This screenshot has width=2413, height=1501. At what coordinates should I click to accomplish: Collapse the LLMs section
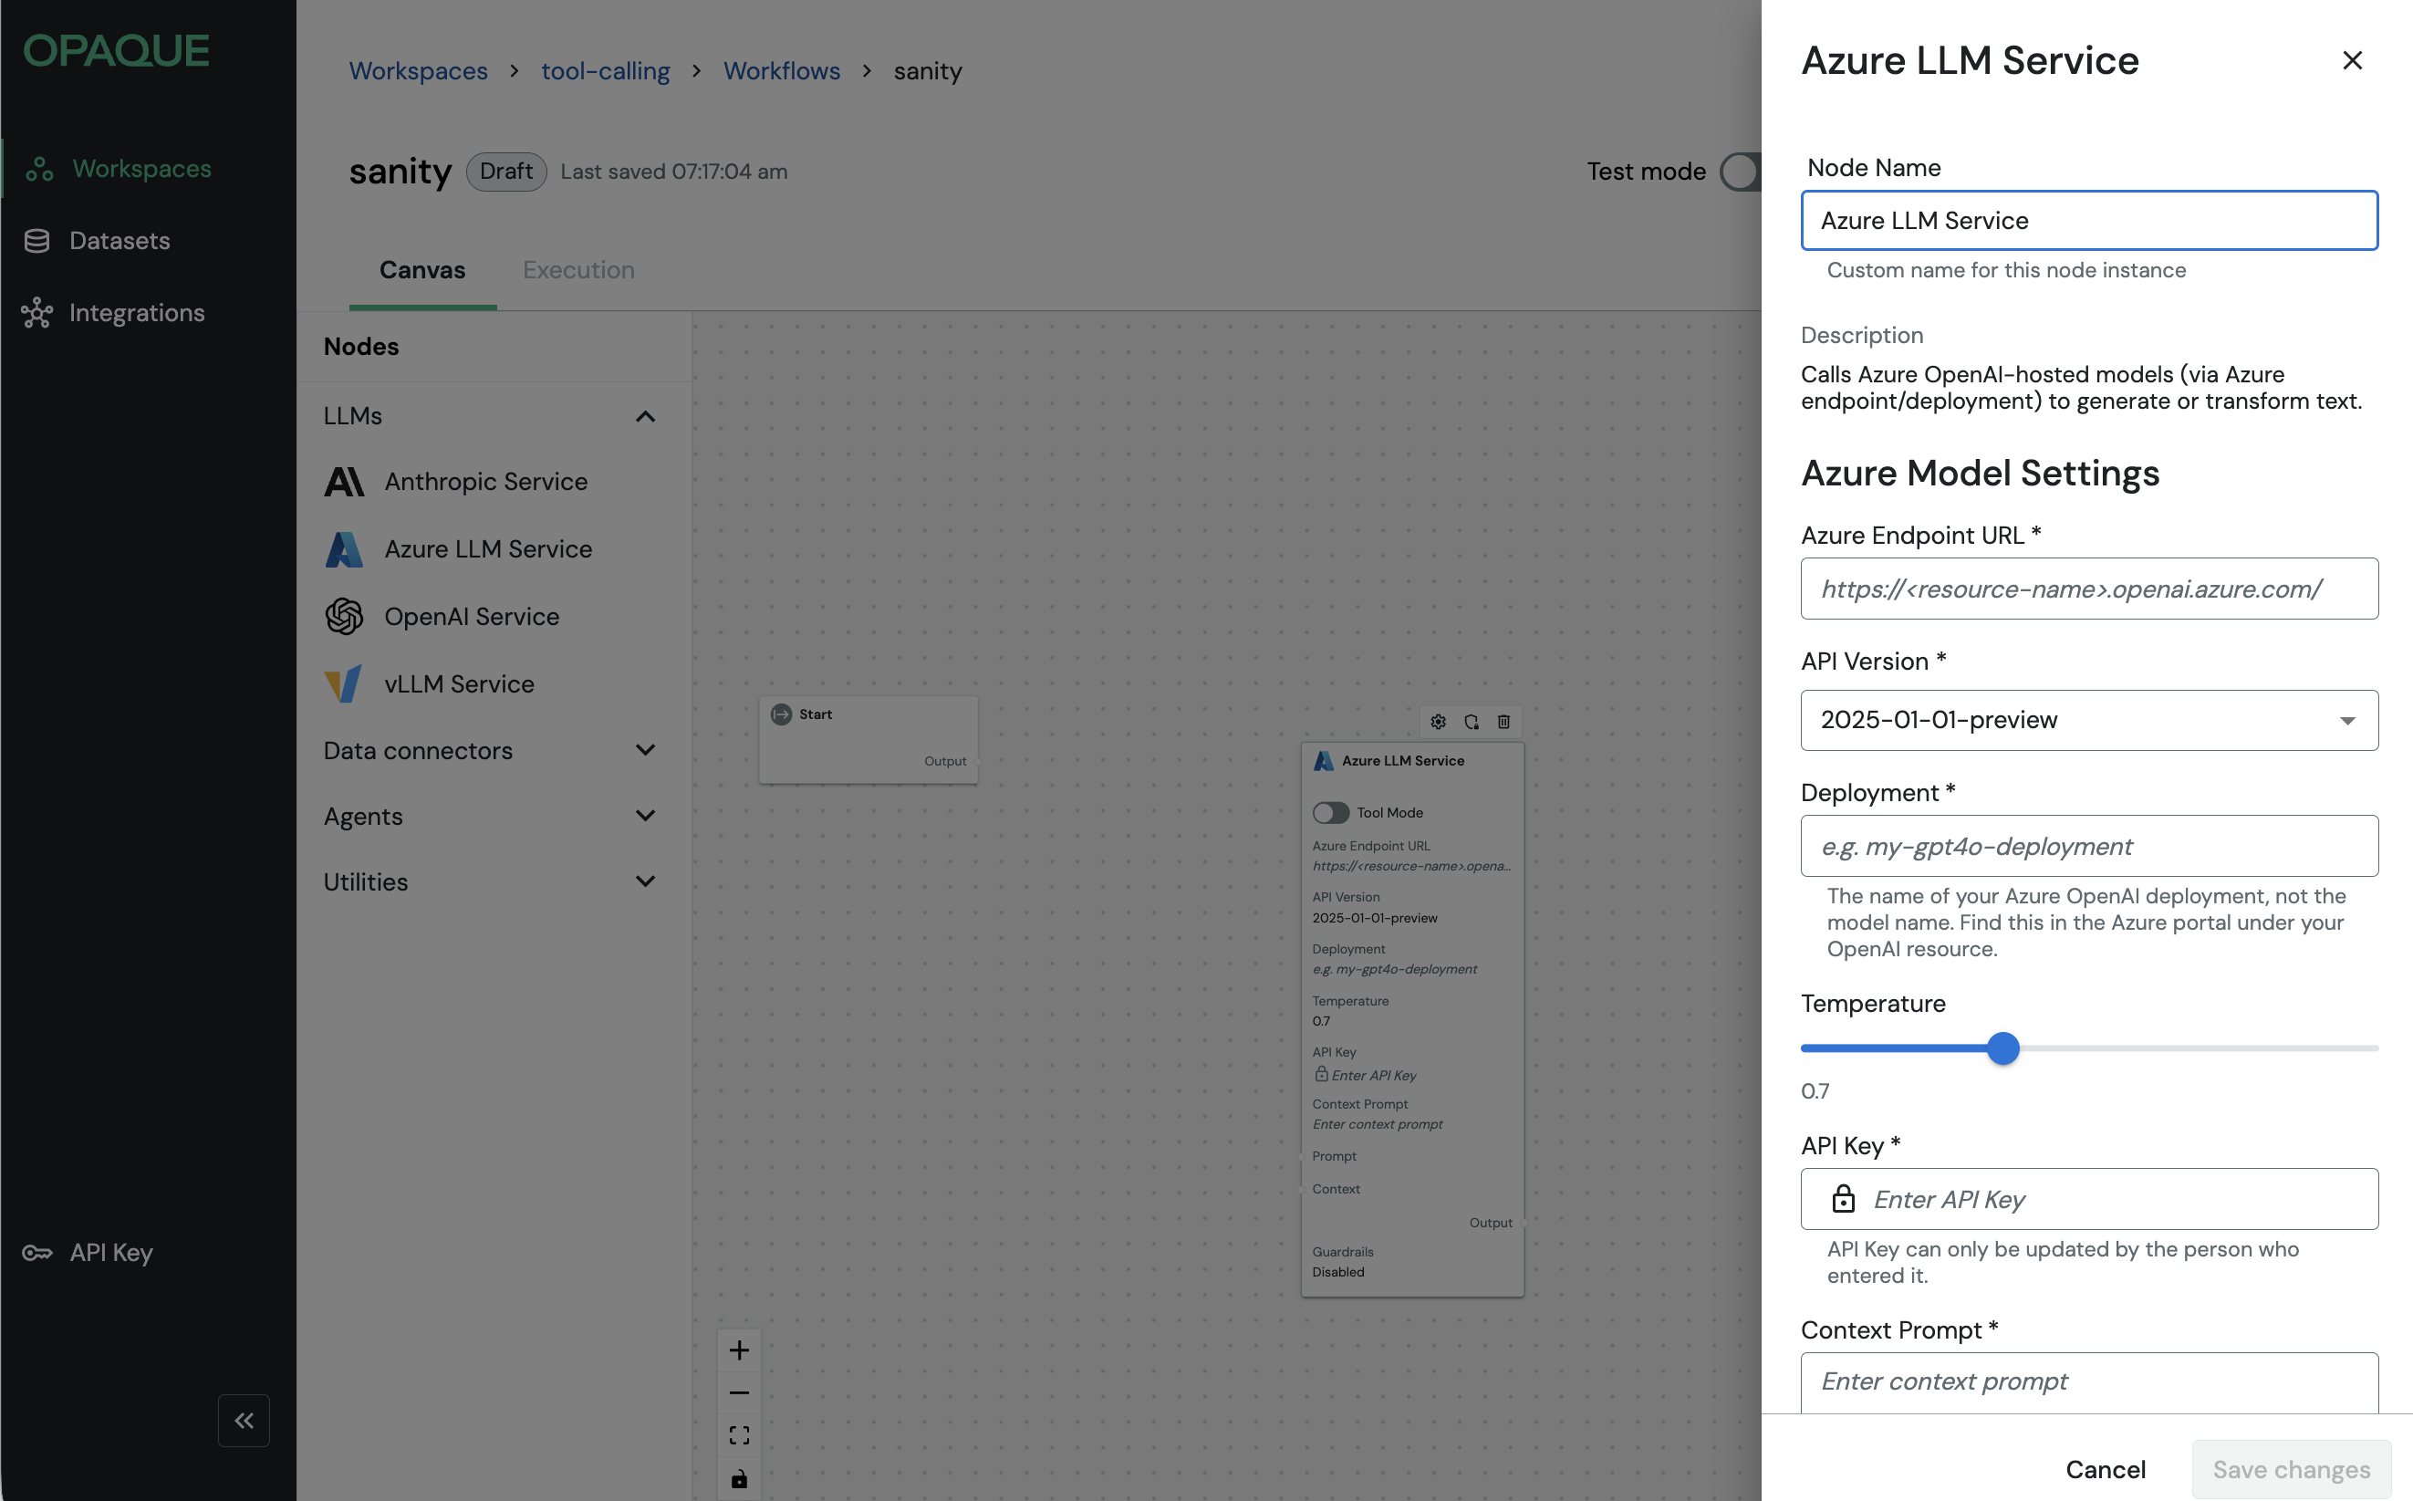[645, 416]
